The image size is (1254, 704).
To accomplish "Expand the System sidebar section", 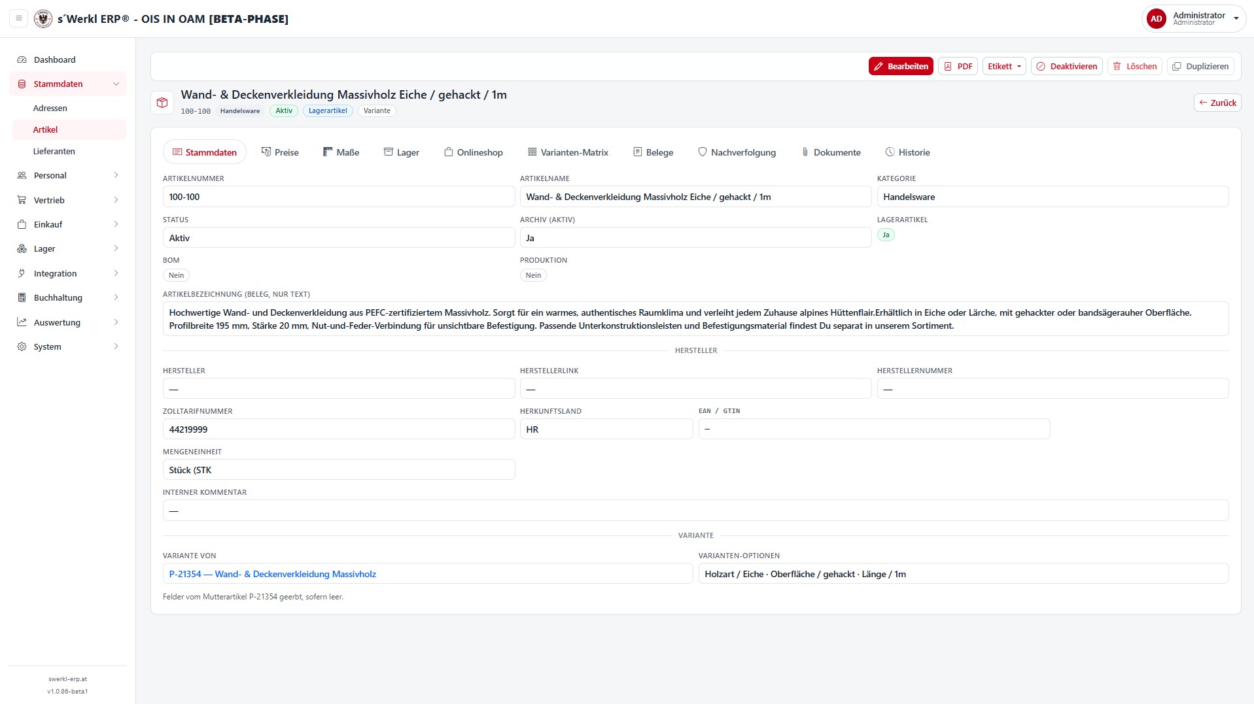I will (67, 346).
